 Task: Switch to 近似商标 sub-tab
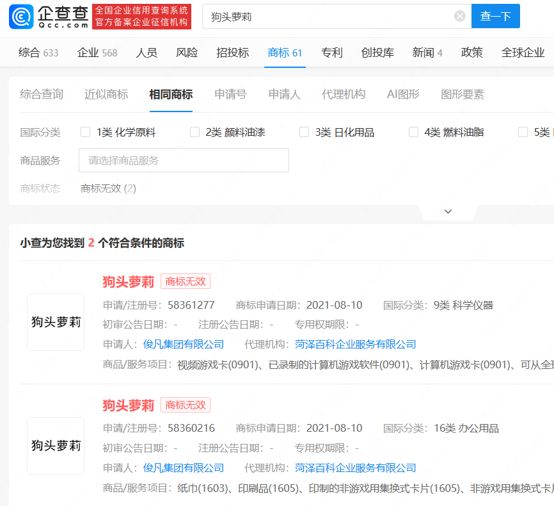pos(106,94)
